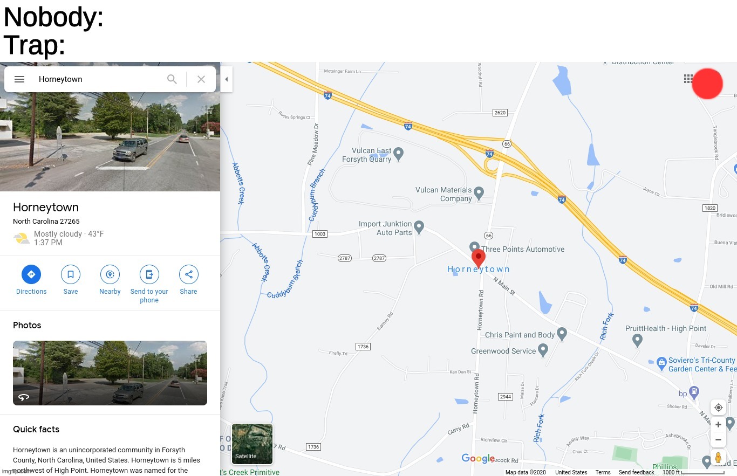Switch to Satellite view

pyautogui.click(x=252, y=444)
